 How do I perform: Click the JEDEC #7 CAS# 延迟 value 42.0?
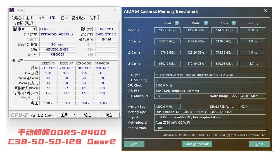(66, 73)
